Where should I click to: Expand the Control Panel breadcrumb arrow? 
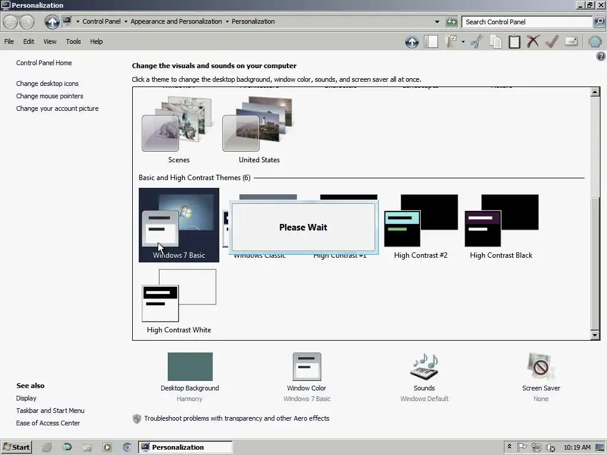click(x=126, y=22)
